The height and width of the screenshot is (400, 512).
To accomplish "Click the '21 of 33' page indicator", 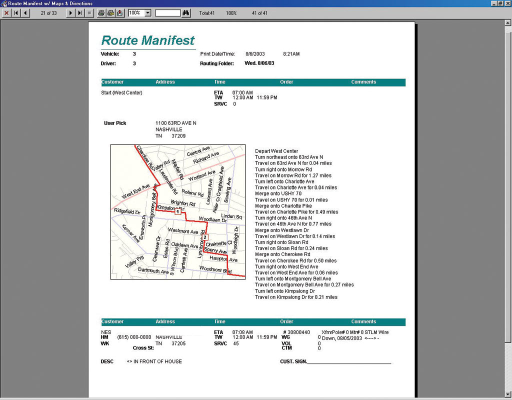I will (x=48, y=13).
